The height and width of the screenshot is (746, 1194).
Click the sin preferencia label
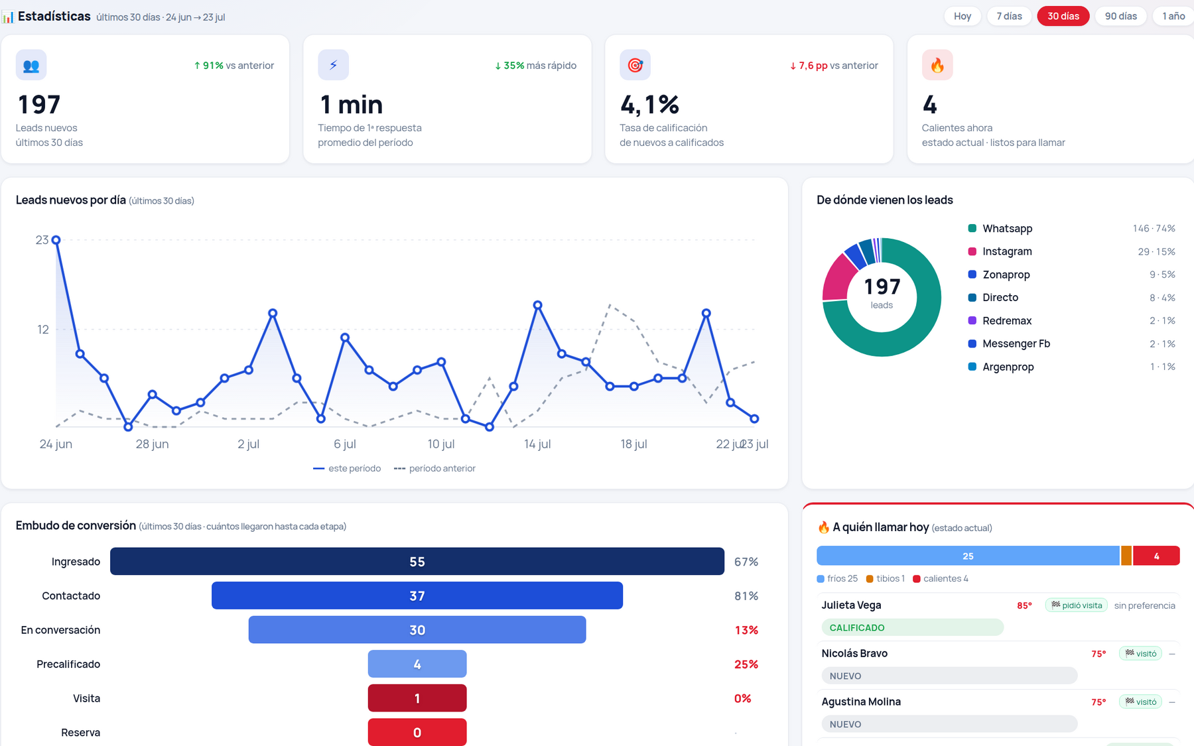1145,605
